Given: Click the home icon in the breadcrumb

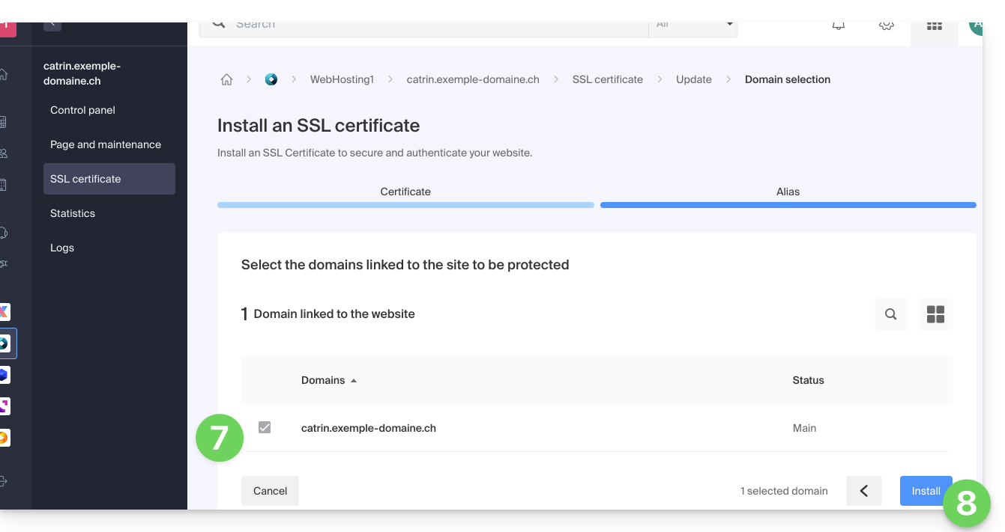Looking at the screenshot, I should coord(226,79).
